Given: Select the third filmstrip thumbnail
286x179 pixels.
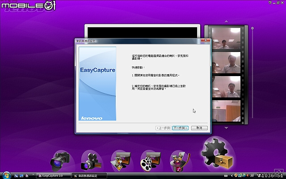Looking at the screenshot, I should (x=226, y=87).
